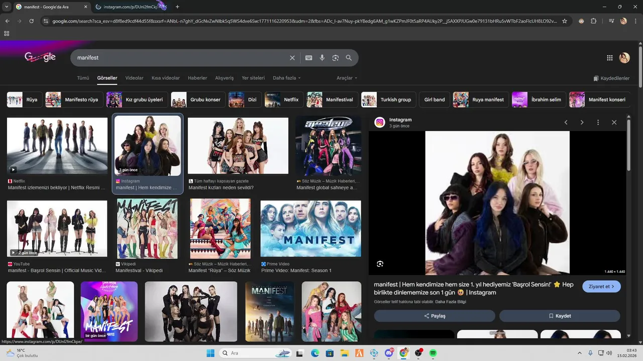Open Microsoft Edge from the taskbar
Screen dimensions: 643x361
315,353
